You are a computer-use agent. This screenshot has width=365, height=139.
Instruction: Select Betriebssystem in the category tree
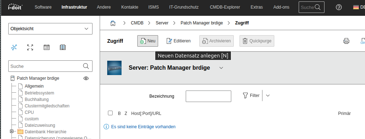pyautogui.click(x=39, y=93)
